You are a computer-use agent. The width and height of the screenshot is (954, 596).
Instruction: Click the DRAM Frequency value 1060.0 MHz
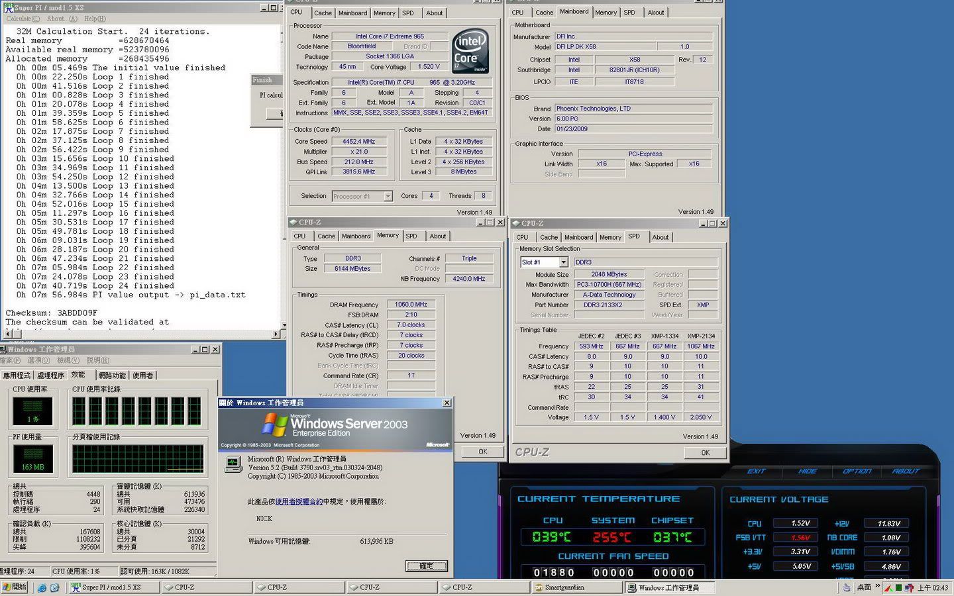pyautogui.click(x=411, y=305)
